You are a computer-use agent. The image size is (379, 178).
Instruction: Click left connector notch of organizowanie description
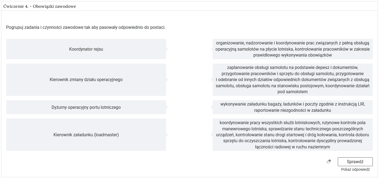[x=212, y=49]
